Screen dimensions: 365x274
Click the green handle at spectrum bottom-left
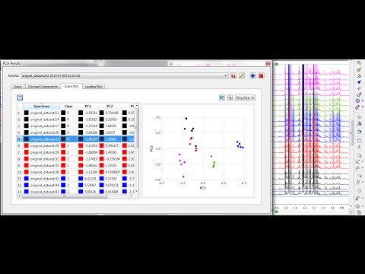pos(277,212)
